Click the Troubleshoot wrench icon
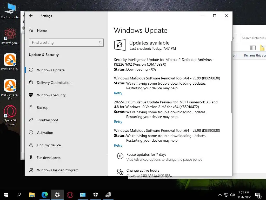 (x=31, y=120)
